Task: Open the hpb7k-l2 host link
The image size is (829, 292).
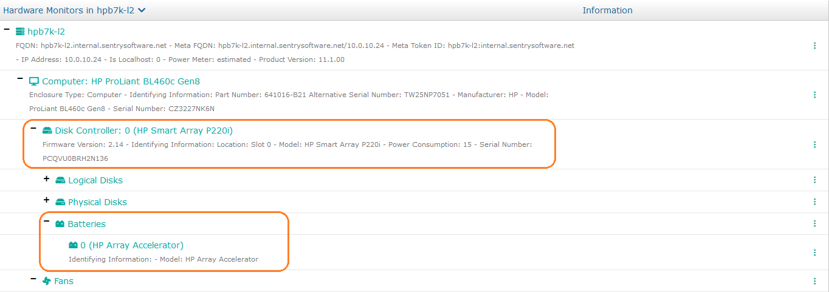Action: (x=46, y=32)
